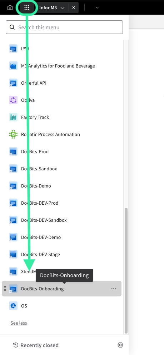This screenshot has height=355, width=164.
Task: Close the Infor M3 tab
Action: tap(74, 7)
